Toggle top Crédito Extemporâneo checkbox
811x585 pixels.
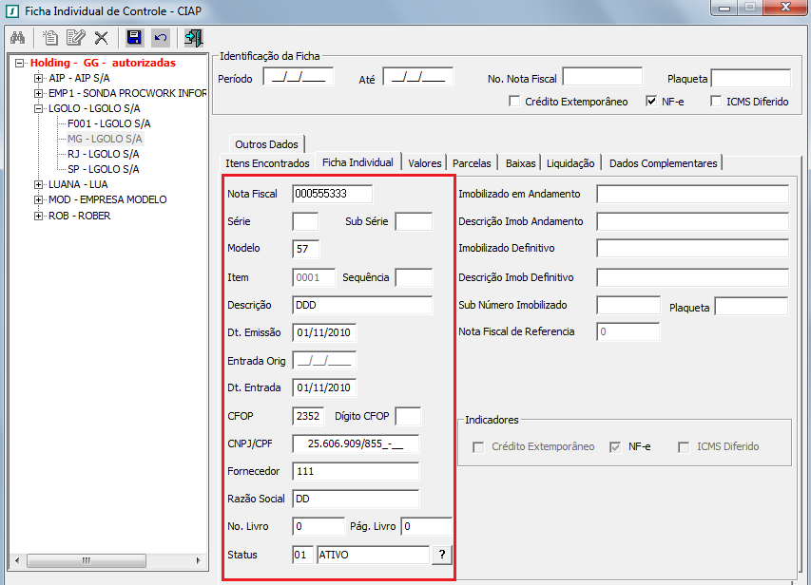(x=514, y=102)
